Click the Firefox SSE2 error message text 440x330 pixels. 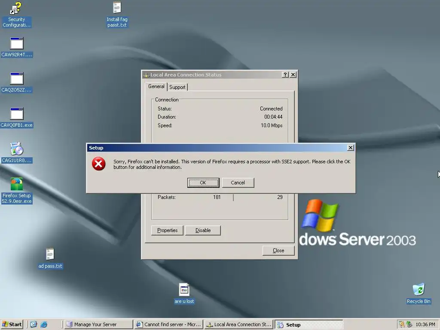[232, 164]
